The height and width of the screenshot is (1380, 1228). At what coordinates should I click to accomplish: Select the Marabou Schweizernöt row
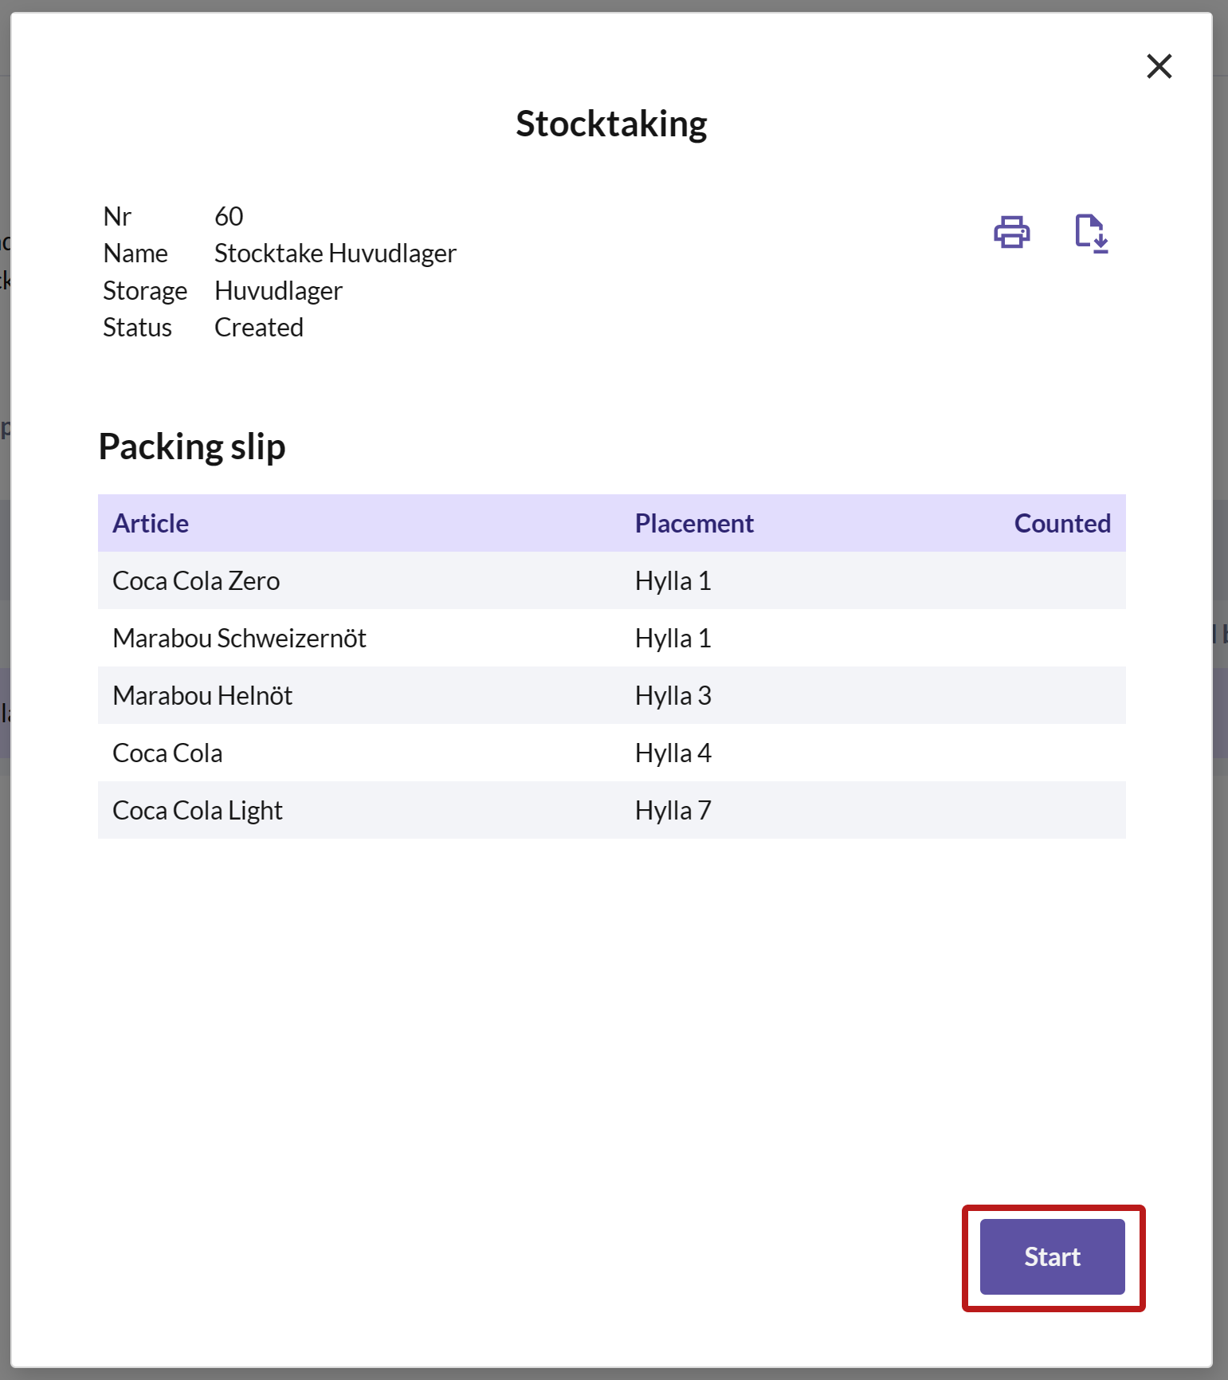coord(612,638)
